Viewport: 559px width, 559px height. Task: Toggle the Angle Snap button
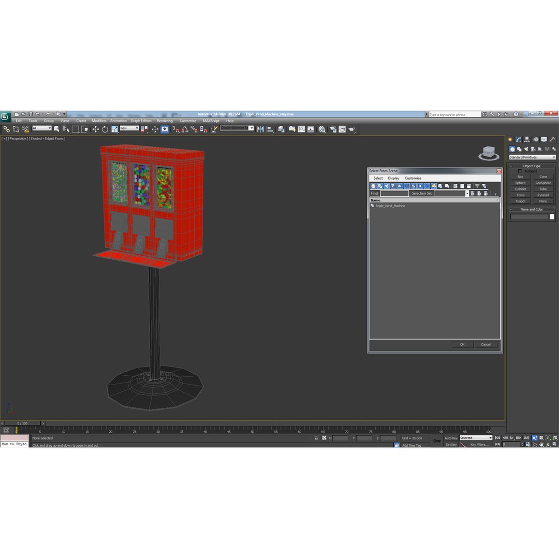point(185,129)
